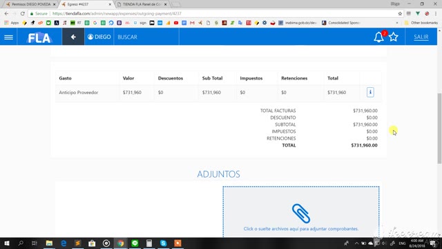
Task: Click the Valor column header
Action: (x=128, y=78)
